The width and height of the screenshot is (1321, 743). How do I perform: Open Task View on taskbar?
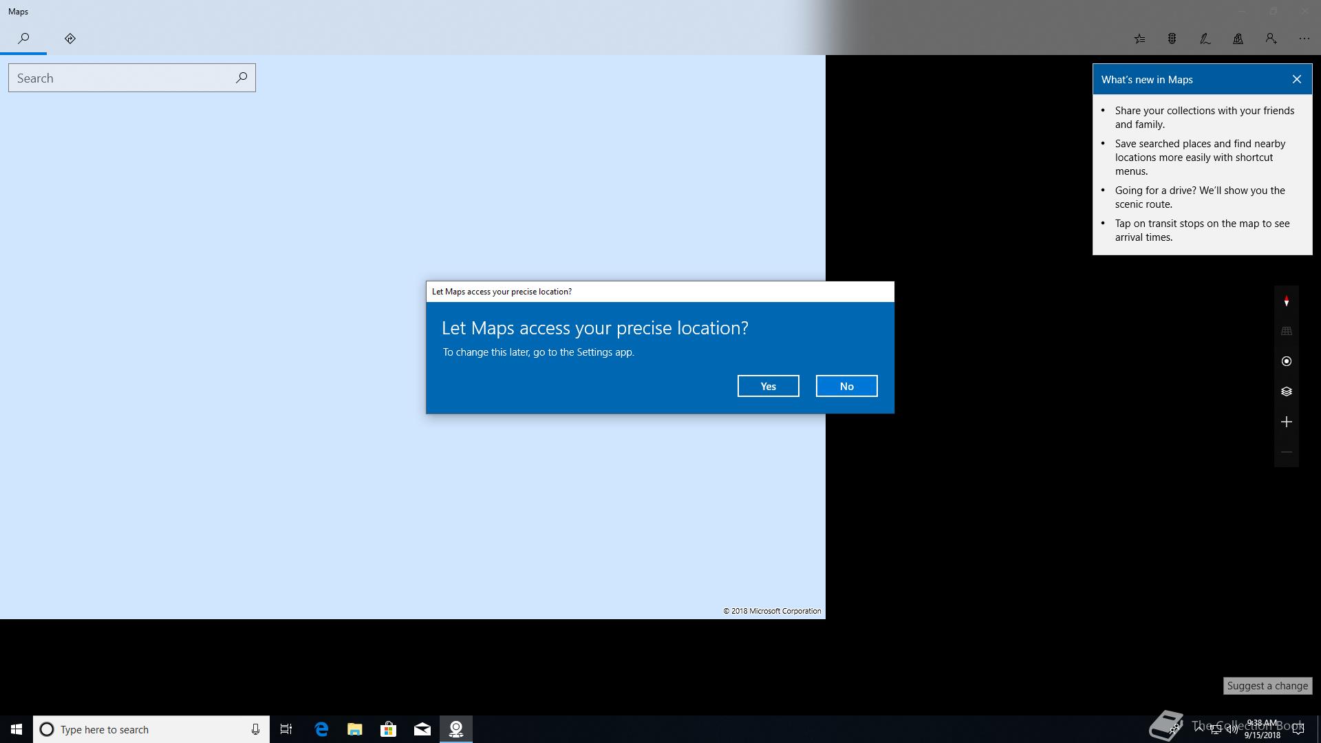pyautogui.click(x=286, y=729)
